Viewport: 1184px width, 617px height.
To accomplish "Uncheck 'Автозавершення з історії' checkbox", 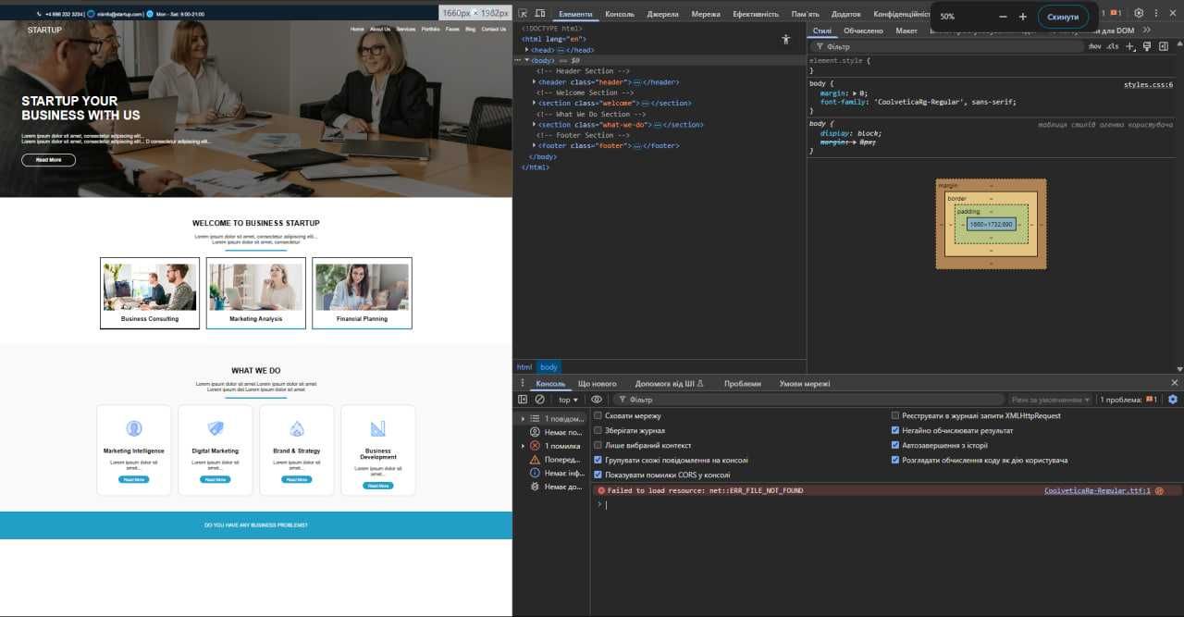I will click(894, 445).
